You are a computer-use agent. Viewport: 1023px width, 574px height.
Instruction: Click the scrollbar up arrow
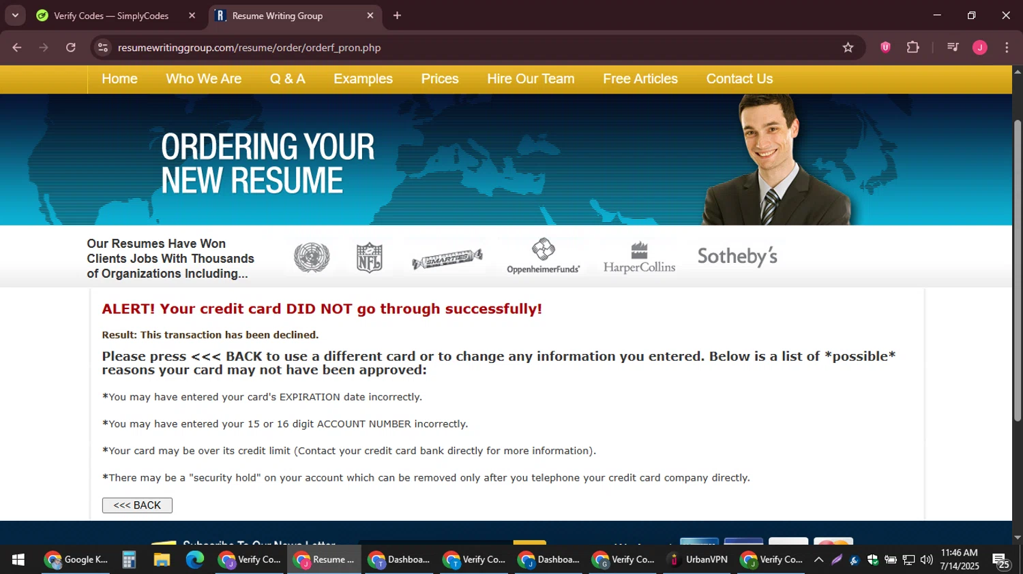point(1018,71)
